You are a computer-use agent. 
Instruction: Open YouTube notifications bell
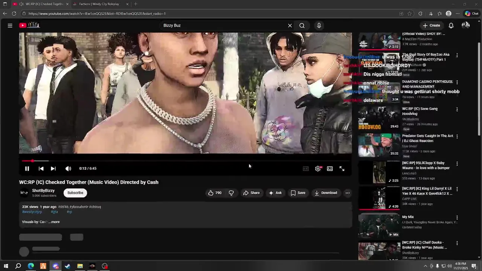[x=451, y=26]
